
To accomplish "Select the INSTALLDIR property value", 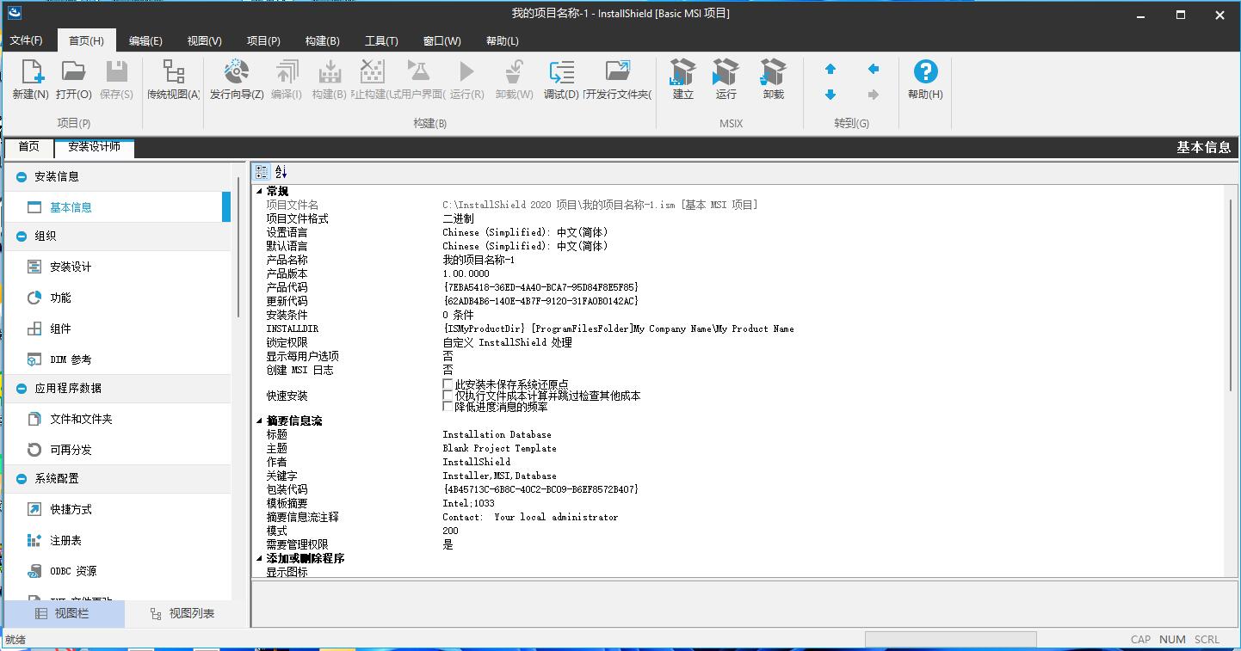I will tap(618, 329).
